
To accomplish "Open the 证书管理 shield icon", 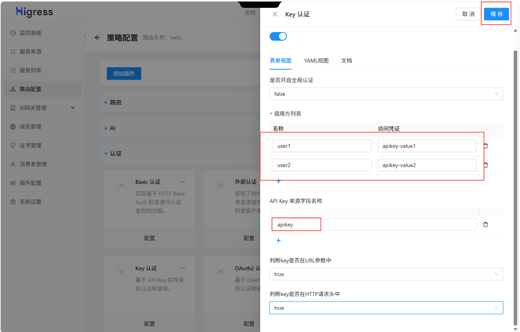I will coord(13,145).
